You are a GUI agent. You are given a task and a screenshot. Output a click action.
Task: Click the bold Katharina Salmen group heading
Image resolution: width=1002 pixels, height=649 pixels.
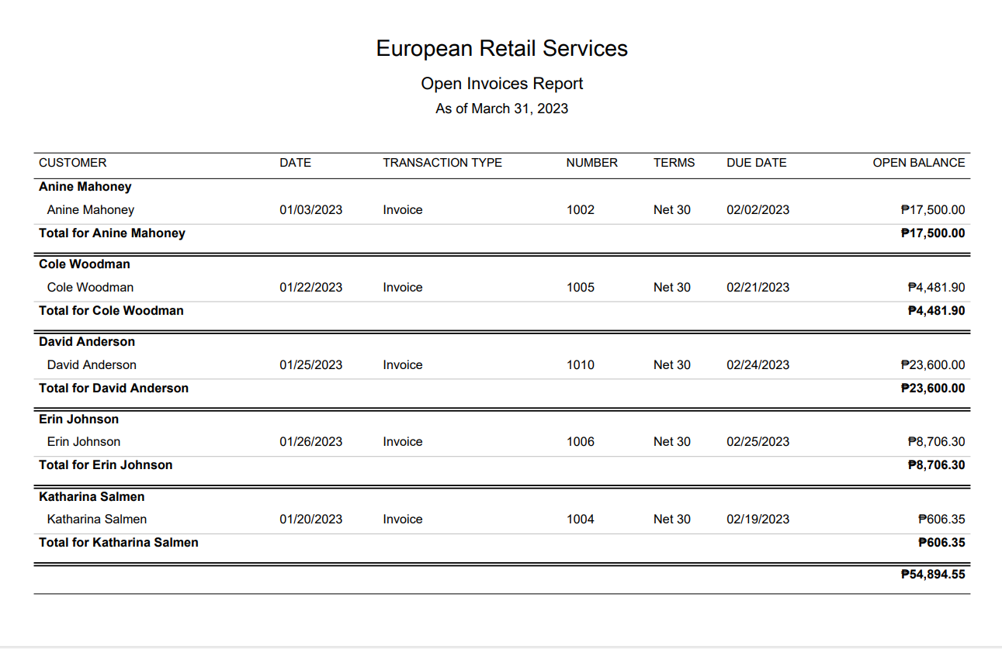tap(92, 497)
